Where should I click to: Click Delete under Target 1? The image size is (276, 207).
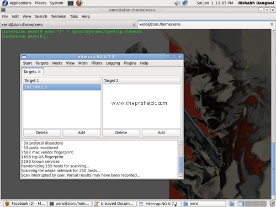click(x=42, y=132)
